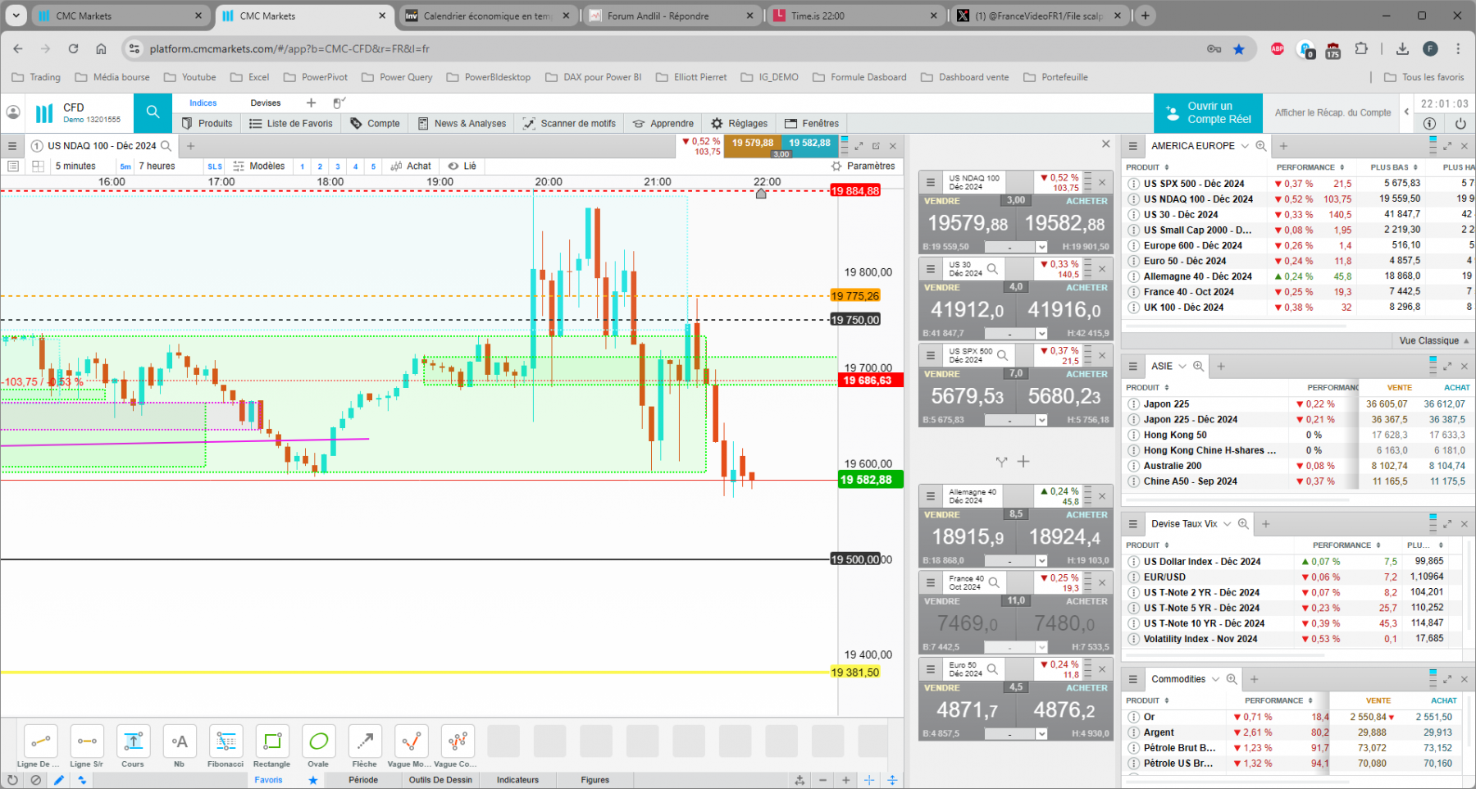
Task: Open the hamburger menu of the chart panel
Action: tap(12, 146)
